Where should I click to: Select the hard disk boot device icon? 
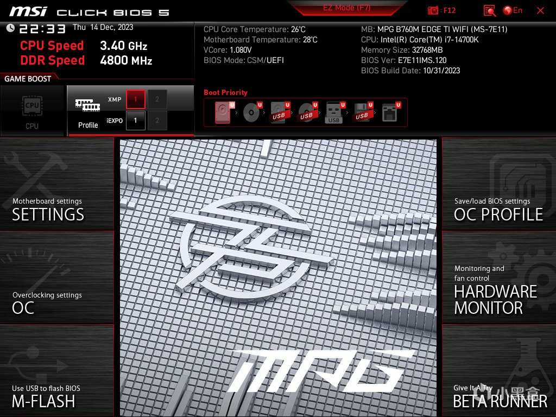tap(224, 112)
